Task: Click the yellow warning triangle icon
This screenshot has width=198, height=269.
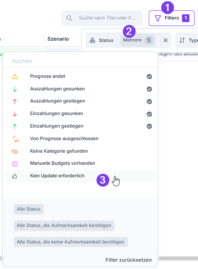Action: click(x=15, y=77)
